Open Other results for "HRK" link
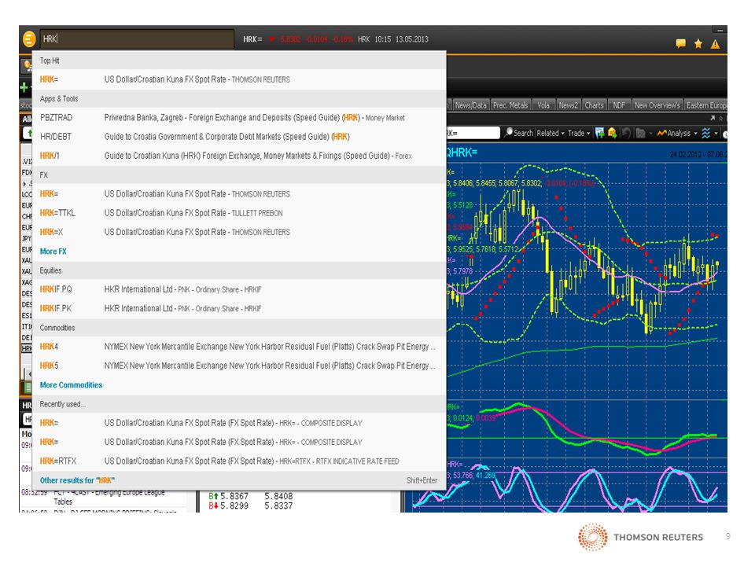This screenshot has height=566, width=755. 77,480
